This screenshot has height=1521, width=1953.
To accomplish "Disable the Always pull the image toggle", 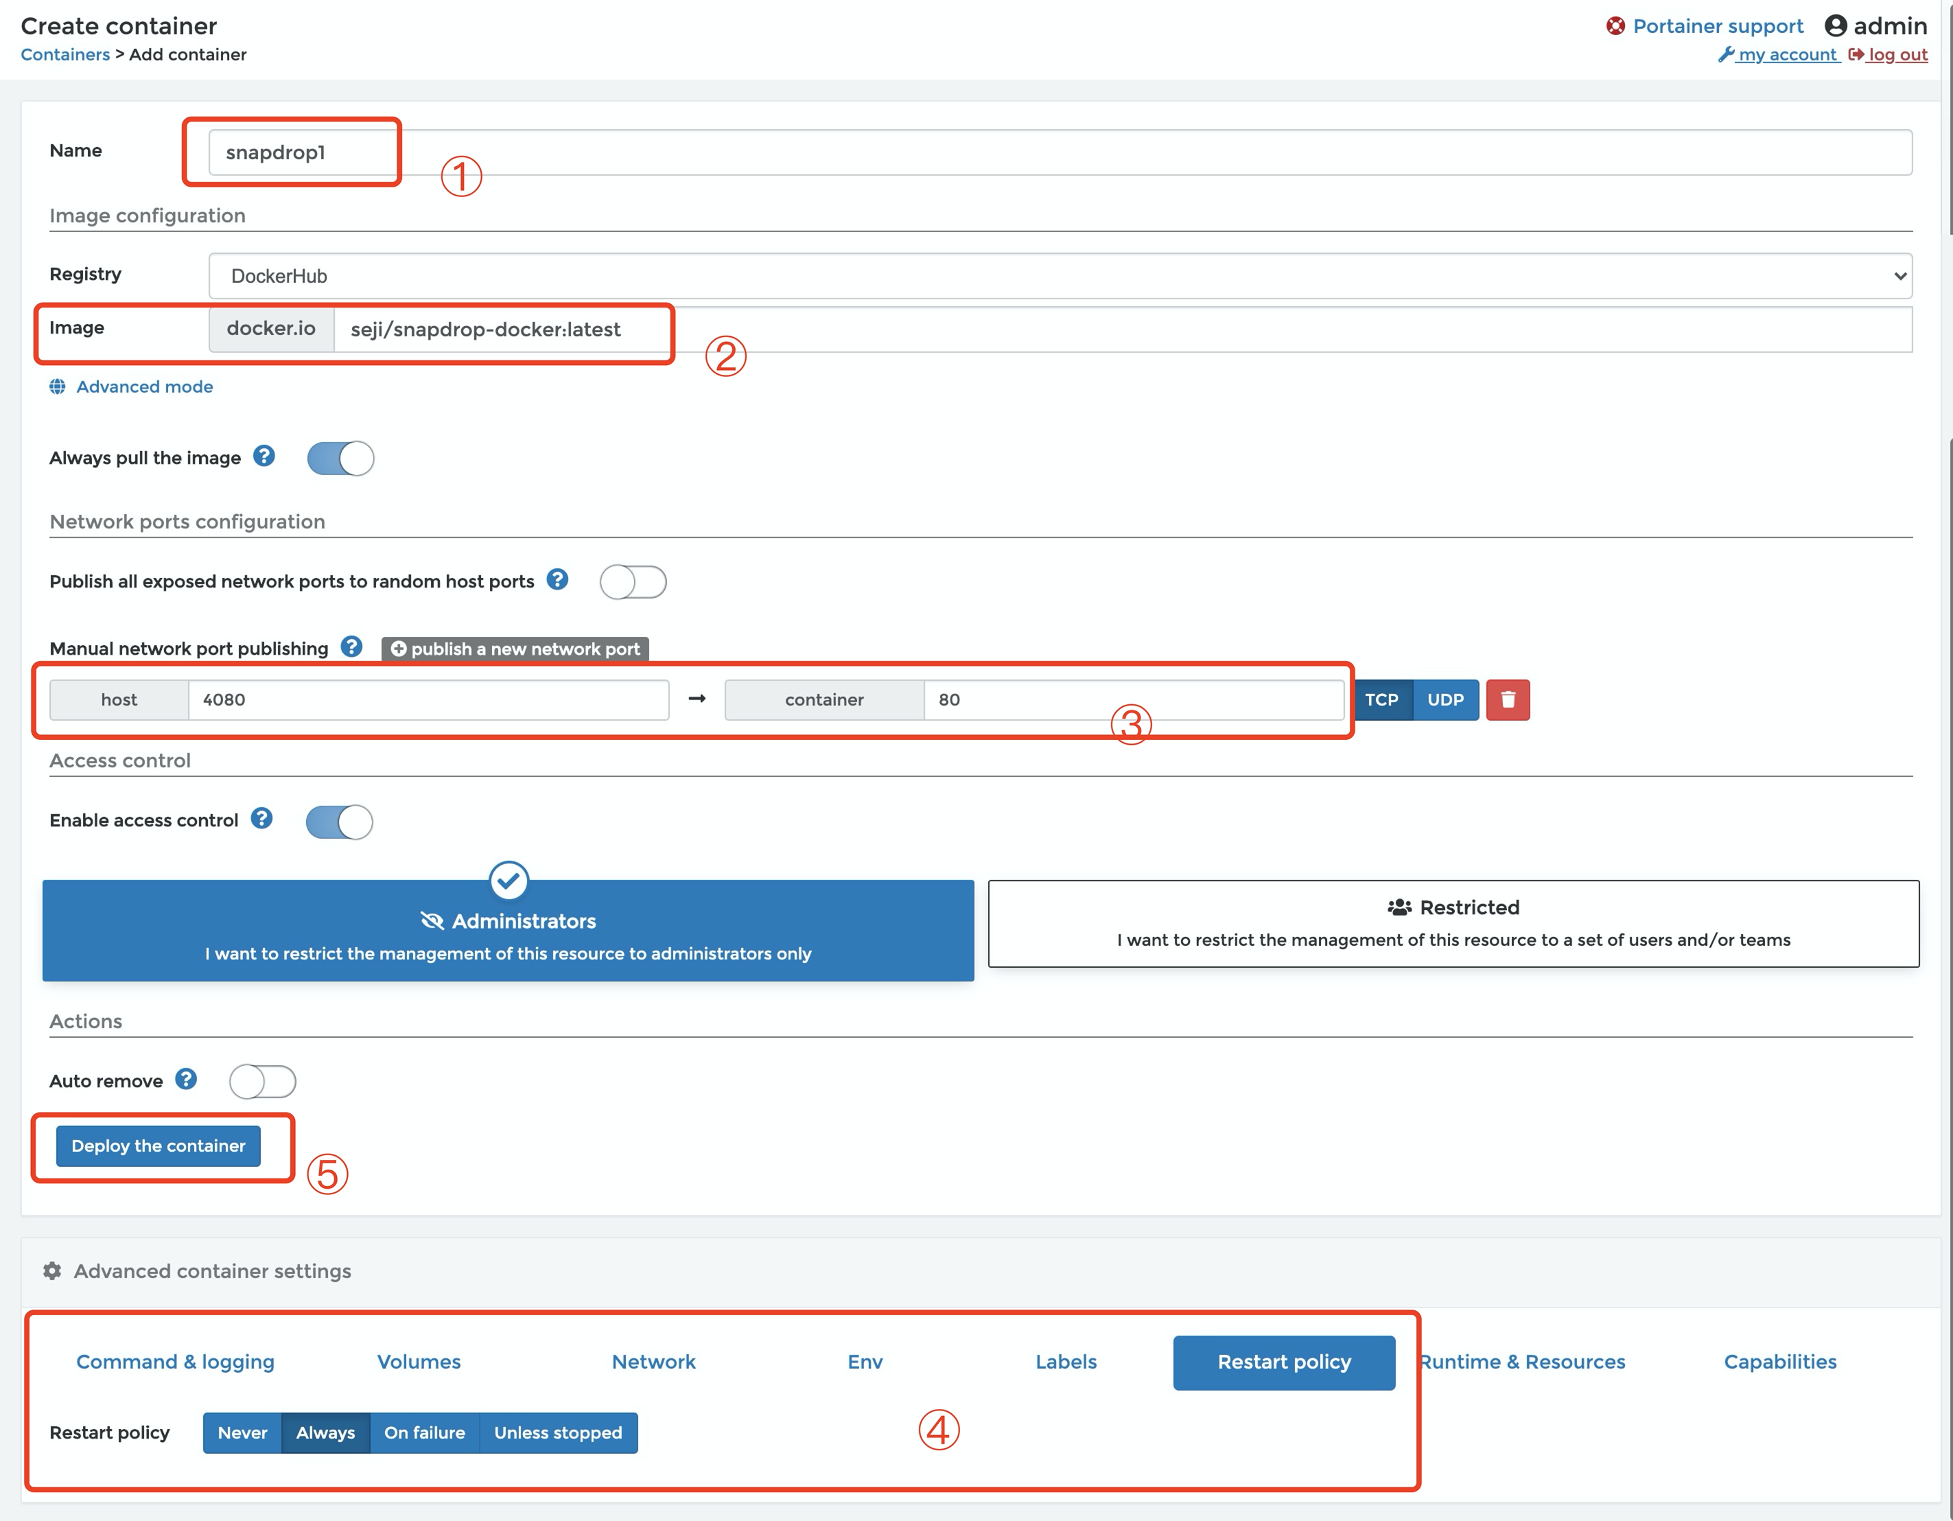I will pyautogui.click(x=340, y=458).
